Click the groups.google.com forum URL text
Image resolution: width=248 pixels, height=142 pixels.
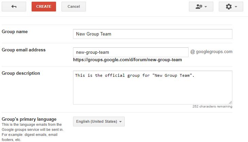127,60
